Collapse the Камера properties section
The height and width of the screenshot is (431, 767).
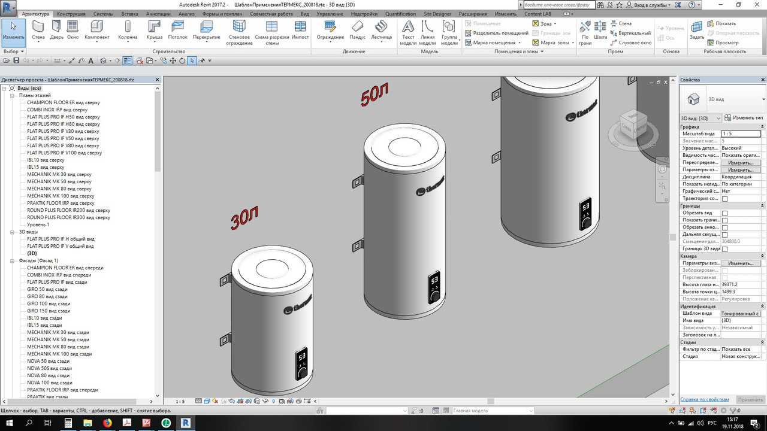(762, 256)
